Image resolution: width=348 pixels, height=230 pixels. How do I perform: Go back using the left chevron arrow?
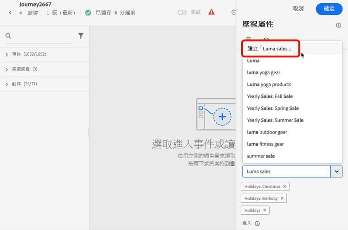[x=10, y=13]
